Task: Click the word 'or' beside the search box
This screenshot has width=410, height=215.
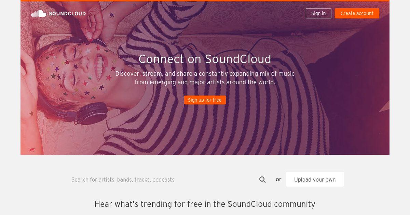Action: (278, 180)
